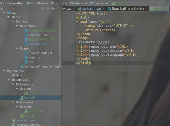This screenshot has width=170, height=126.
Task: Click the index.ftl breadcrumb file
Action: click(119, 3)
